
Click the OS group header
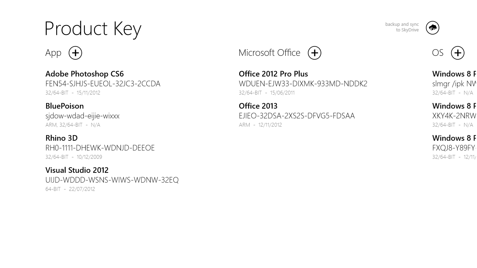(438, 53)
